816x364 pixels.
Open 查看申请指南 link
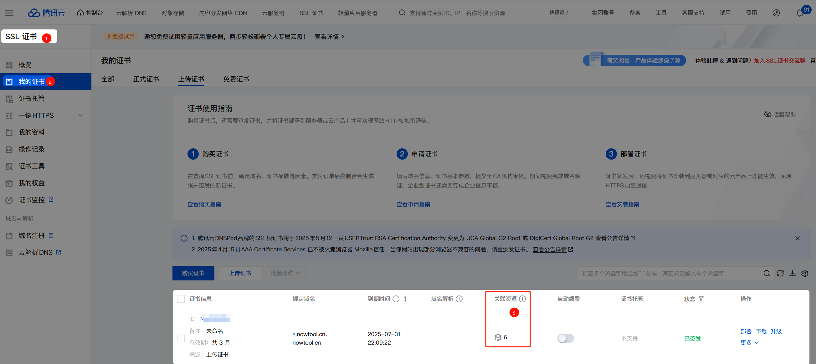pos(413,204)
